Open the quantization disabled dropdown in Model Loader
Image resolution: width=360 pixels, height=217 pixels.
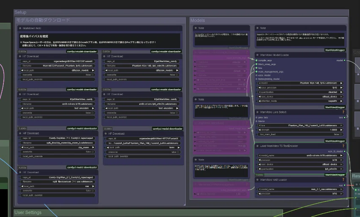click(300, 92)
